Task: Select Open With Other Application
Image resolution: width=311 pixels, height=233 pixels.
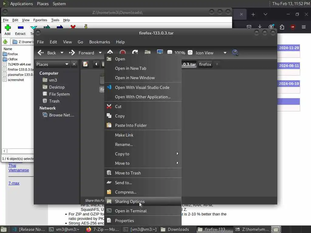Action: point(143,97)
